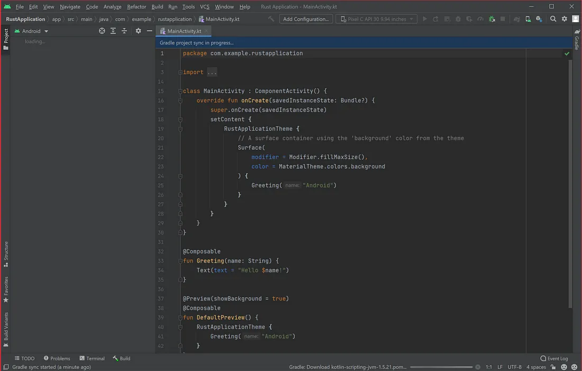The width and height of the screenshot is (582, 371).
Task: Click Sync Project with Gradle Files icon
Action: click(517, 19)
